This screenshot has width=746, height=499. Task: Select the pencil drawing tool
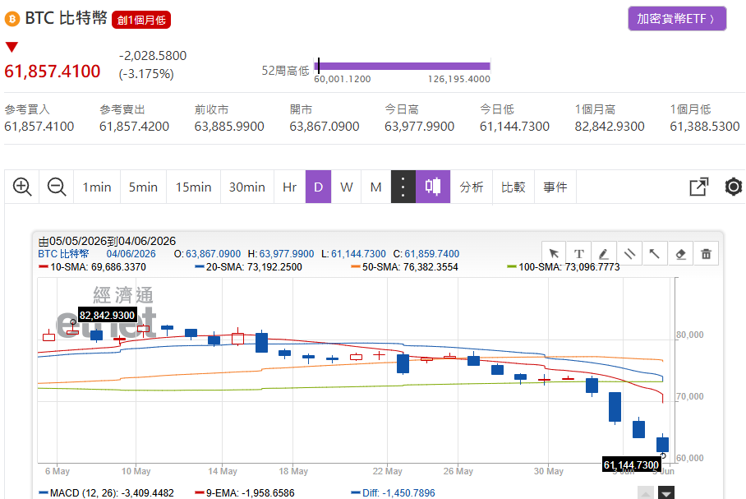click(x=604, y=254)
